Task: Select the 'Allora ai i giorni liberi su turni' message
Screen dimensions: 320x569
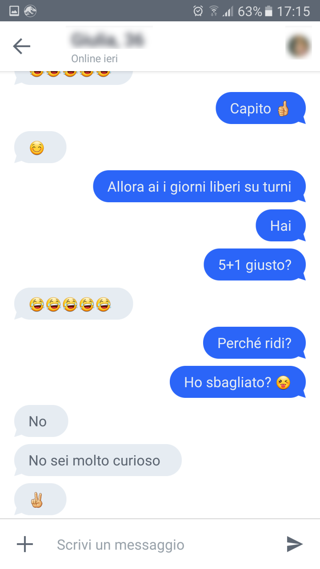Action: coord(200,186)
